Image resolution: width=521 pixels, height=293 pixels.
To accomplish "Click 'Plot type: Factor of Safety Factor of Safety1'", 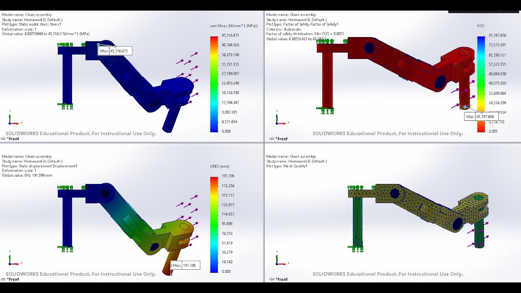I will pyautogui.click(x=302, y=24).
